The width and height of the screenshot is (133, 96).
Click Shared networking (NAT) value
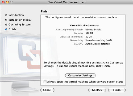click(98, 40)
